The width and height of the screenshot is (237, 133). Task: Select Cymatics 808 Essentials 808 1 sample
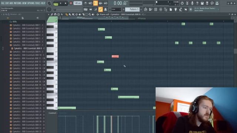(27, 25)
